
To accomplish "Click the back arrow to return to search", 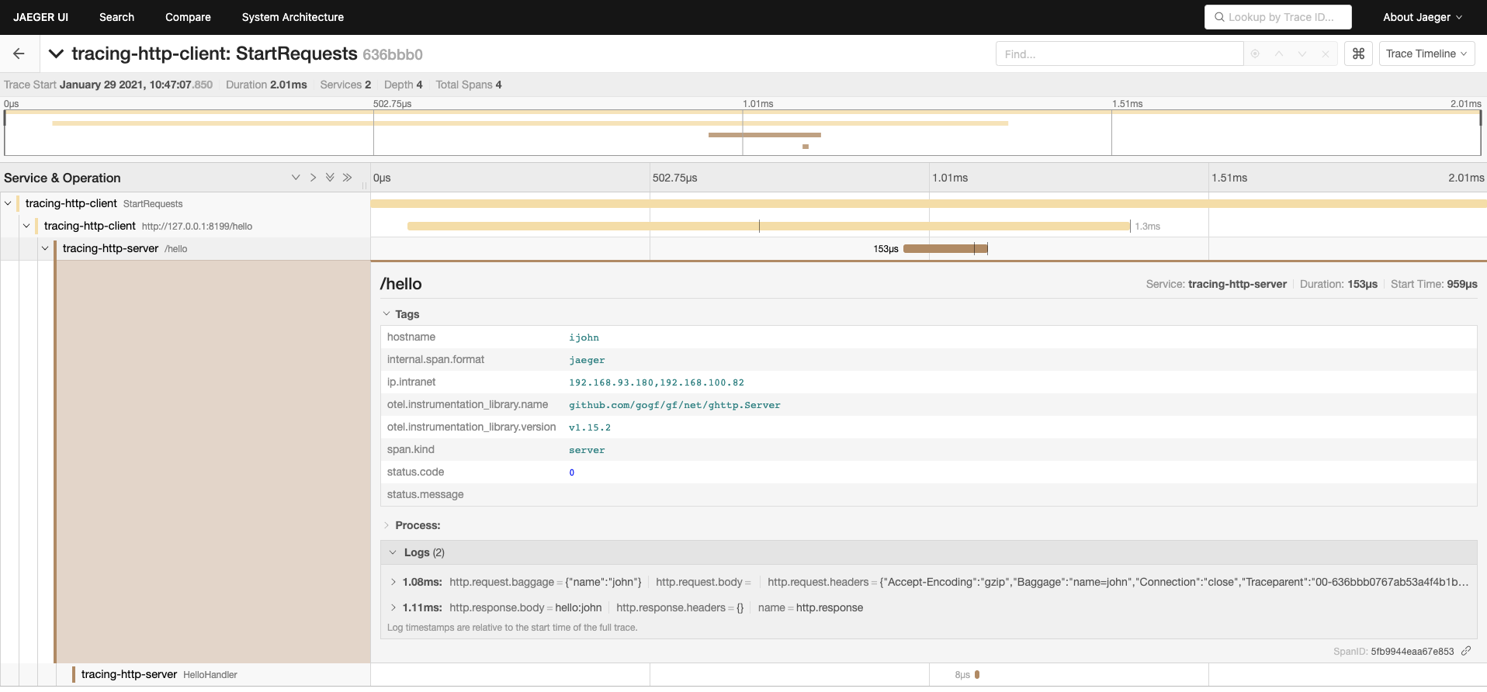I will (x=19, y=54).
